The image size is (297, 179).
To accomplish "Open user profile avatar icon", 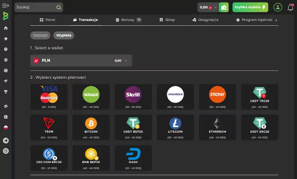I will [x=278, y=7].
